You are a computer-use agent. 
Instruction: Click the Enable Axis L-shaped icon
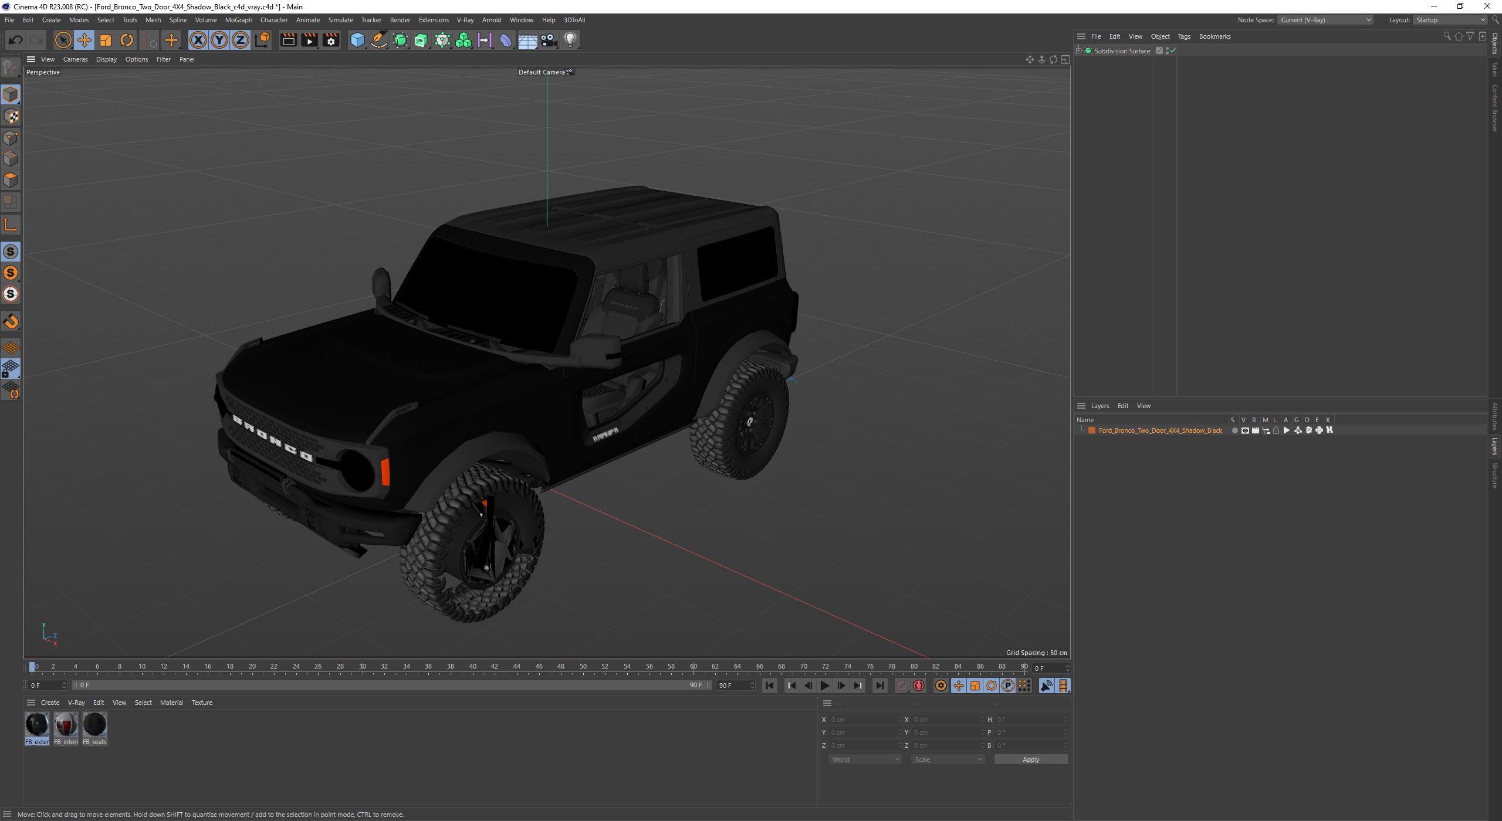click(x=11, y=225)
